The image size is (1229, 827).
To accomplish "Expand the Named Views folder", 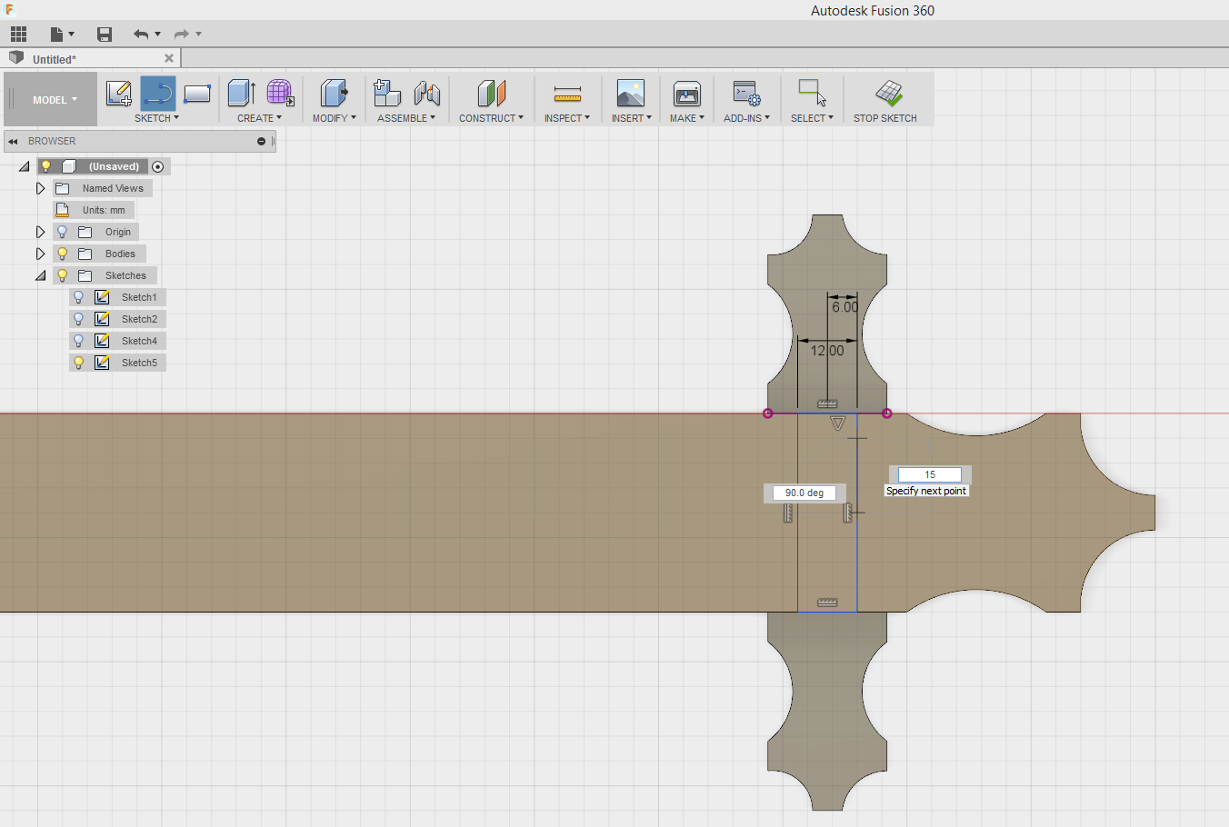I will point(40,188).
